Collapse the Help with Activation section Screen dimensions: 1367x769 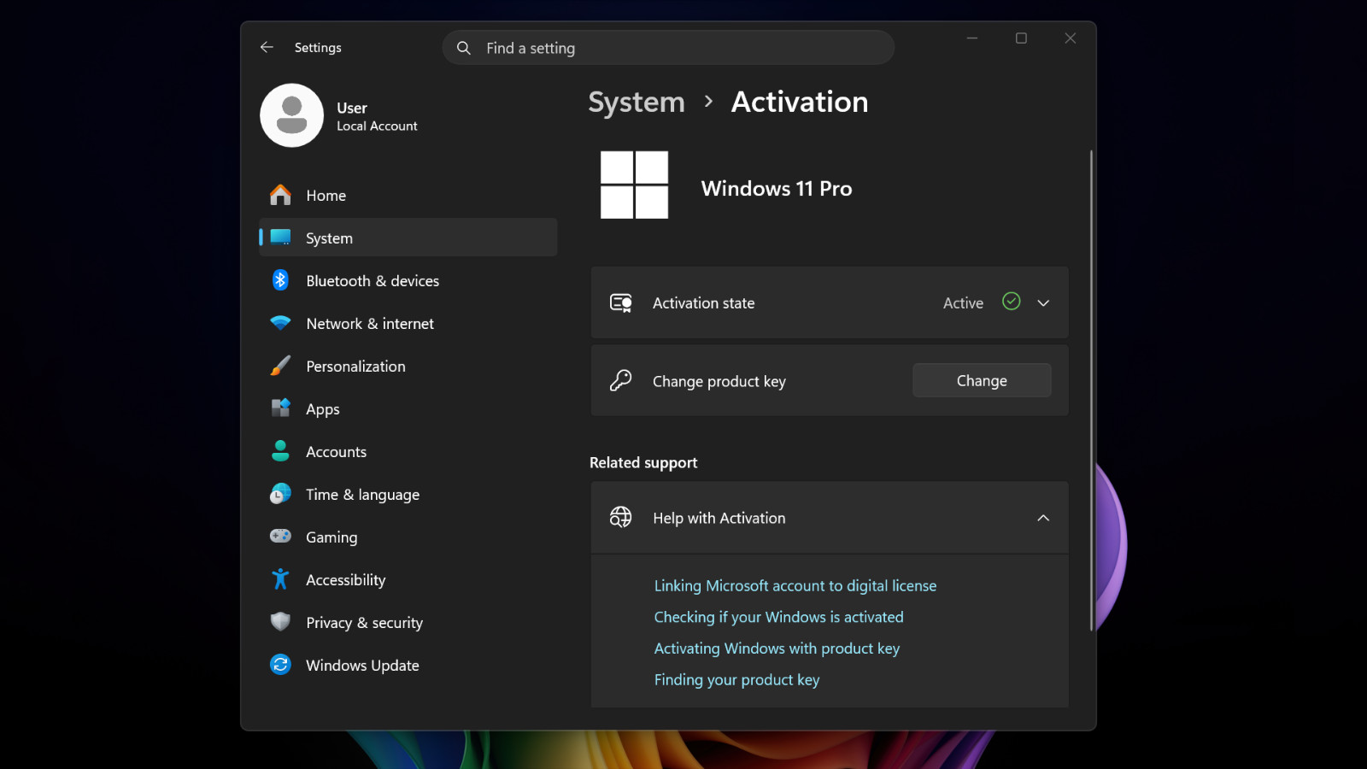(x=1043, y=518)
